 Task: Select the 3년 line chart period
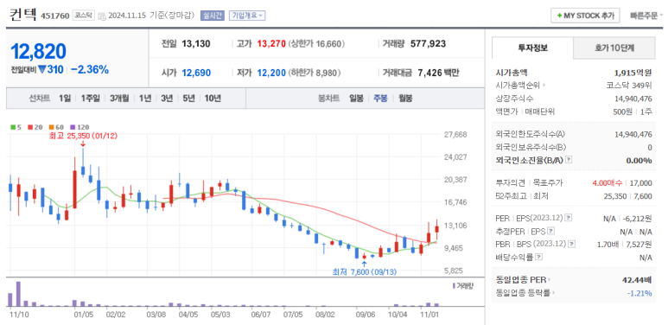point(167,99)
